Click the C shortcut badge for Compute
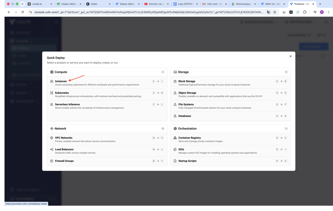 point(163,72)
